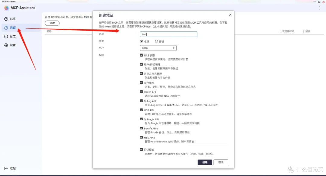Select the 密钥 radio option

pos(156,41)
